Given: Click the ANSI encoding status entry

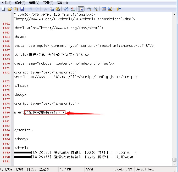Looking at the screenshot, I should pyautogui.click(x=89, y=169).
